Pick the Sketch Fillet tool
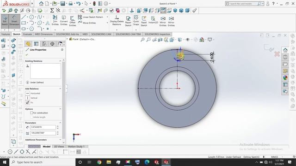The image size is (296, 166). coord(40,29)
